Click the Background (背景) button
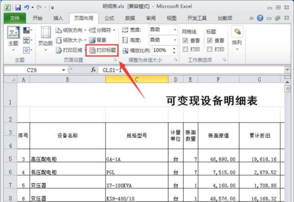This screenshot has width=294, height=202. (x=97, y=40)
